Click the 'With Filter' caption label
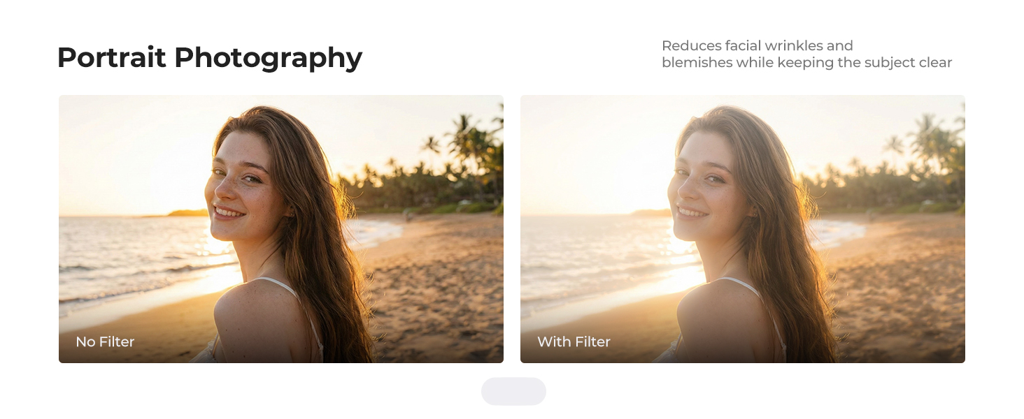 click(574, 341)
